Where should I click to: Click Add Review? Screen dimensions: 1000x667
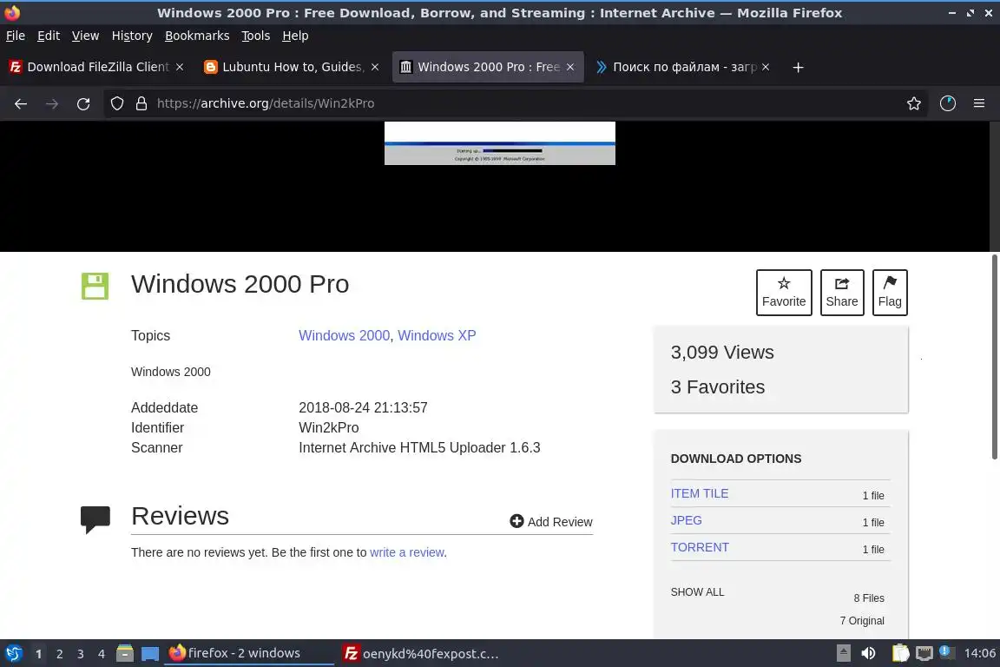click(x=551, y=521)
